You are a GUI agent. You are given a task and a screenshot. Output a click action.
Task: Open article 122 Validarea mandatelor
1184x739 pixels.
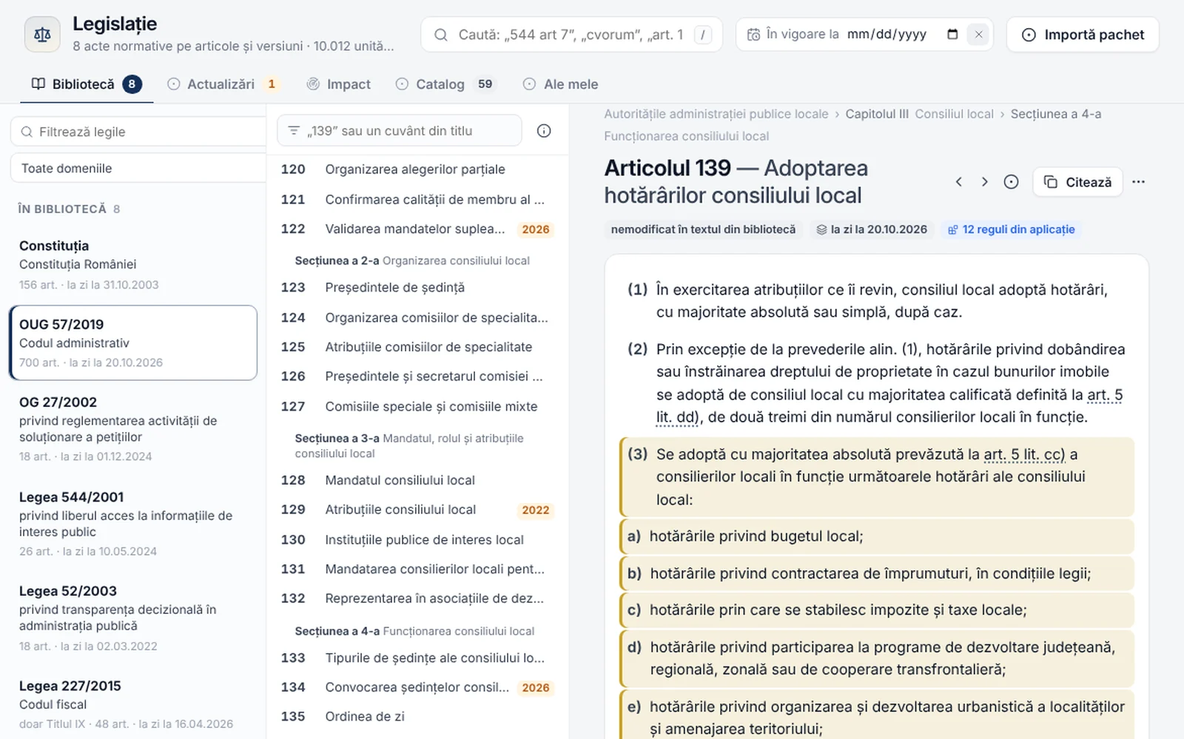point(417,229)
